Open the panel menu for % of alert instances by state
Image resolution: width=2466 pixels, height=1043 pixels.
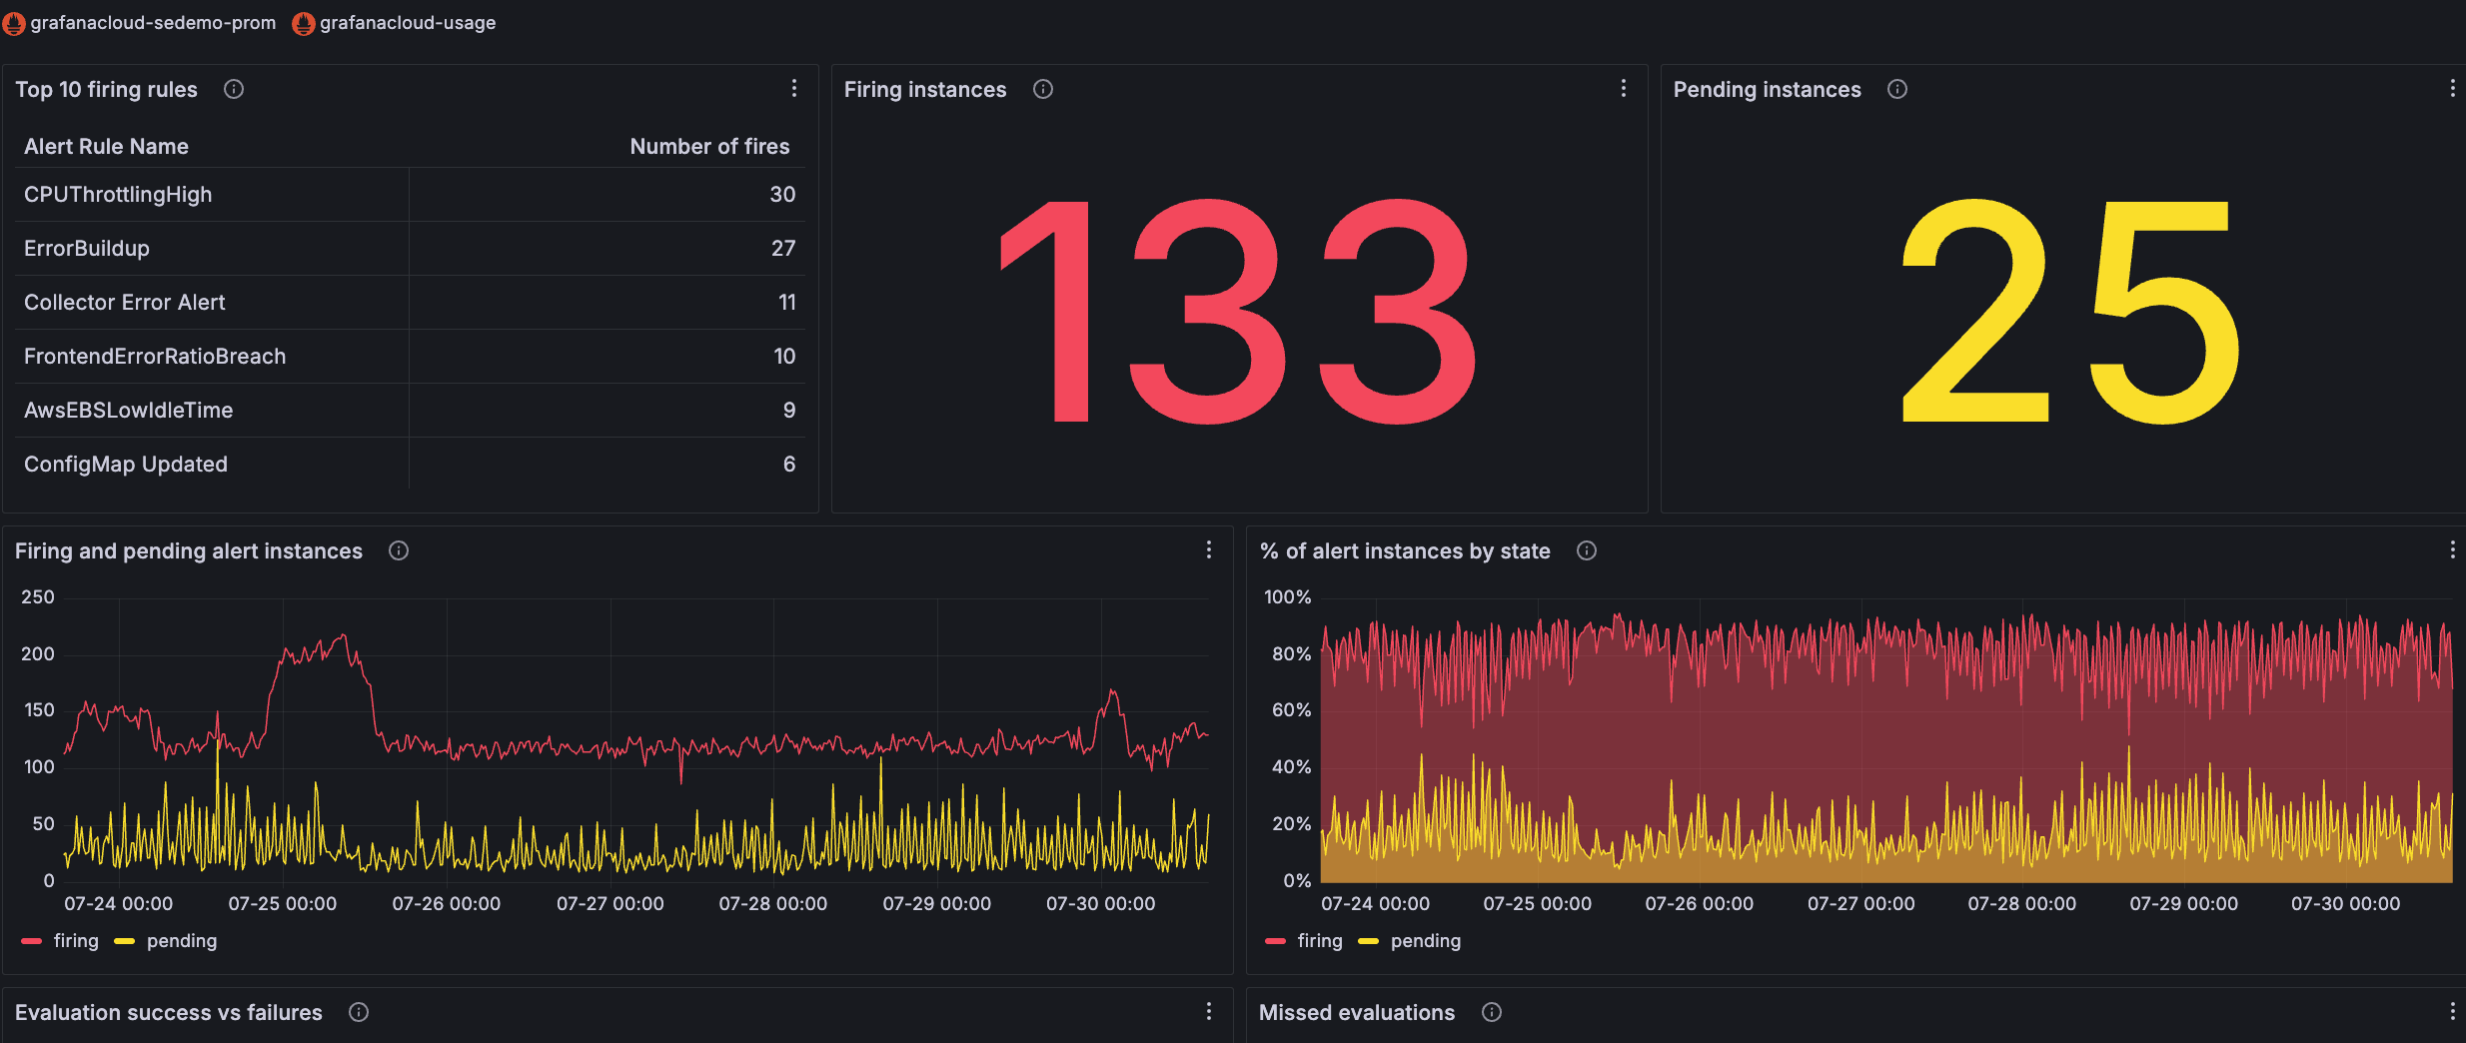click(x=2451, y=549)
